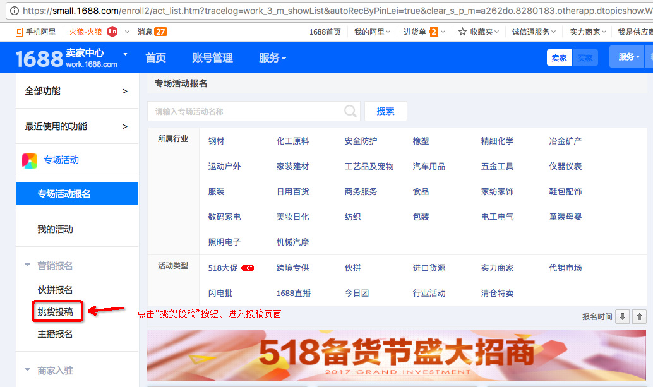Switch to the 首页 menu item
653x387 pixels.
[x=155, y=57]
